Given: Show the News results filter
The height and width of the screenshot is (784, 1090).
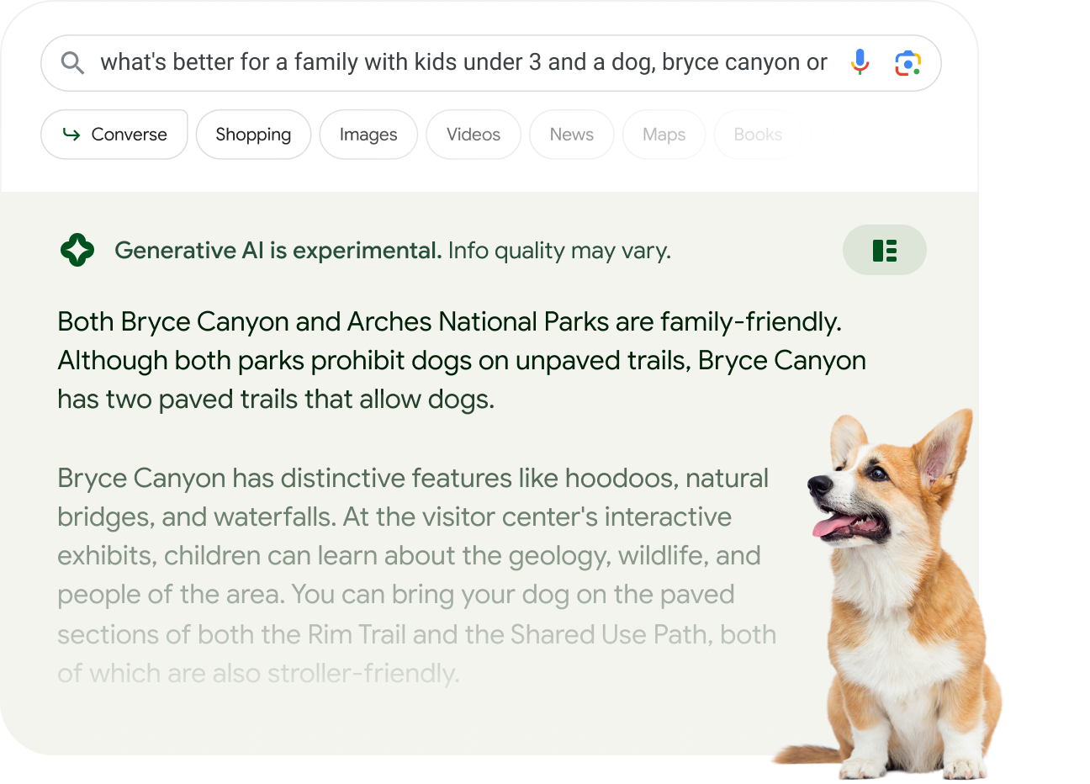Looking at the screenshot, I should coord(571,135).
